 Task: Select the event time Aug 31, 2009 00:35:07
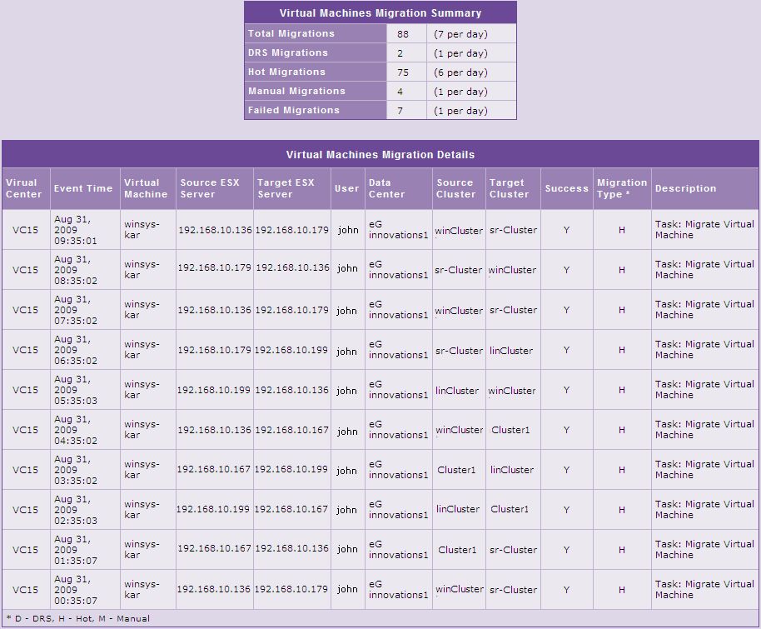click(x=75, y=590)
